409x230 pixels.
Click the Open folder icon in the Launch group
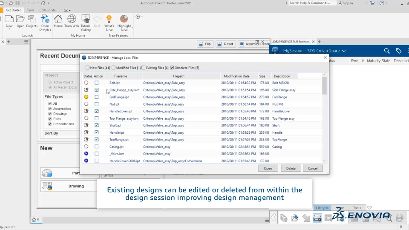(x=20, y=20)
